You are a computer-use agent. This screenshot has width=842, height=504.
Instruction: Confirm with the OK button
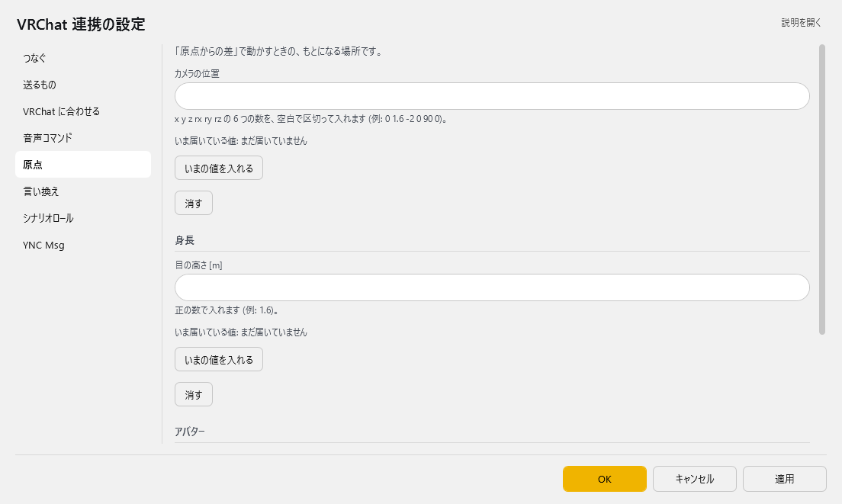click(605, 479)
